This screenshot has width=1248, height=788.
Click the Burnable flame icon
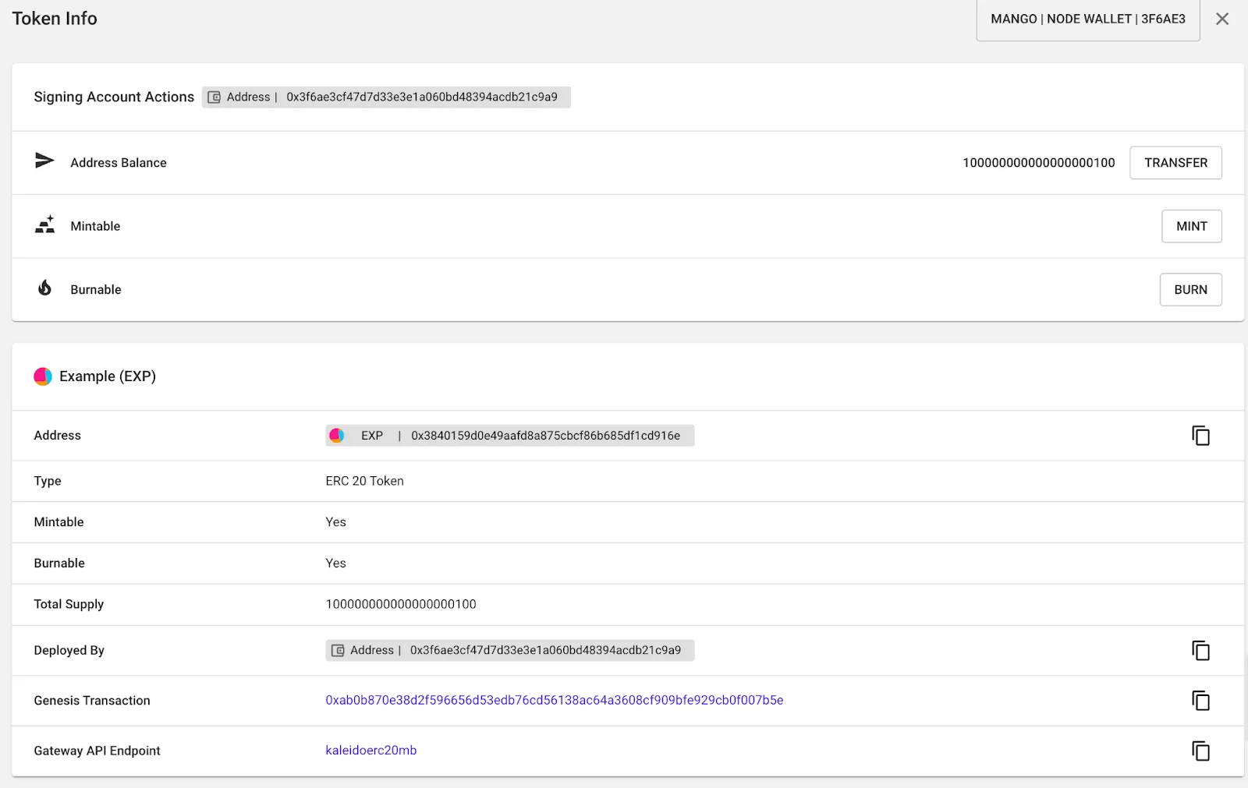[x=45, y=289]
